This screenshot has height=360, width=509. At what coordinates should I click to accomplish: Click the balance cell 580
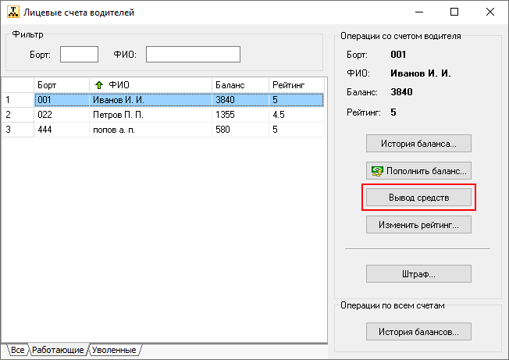(240, 130)
